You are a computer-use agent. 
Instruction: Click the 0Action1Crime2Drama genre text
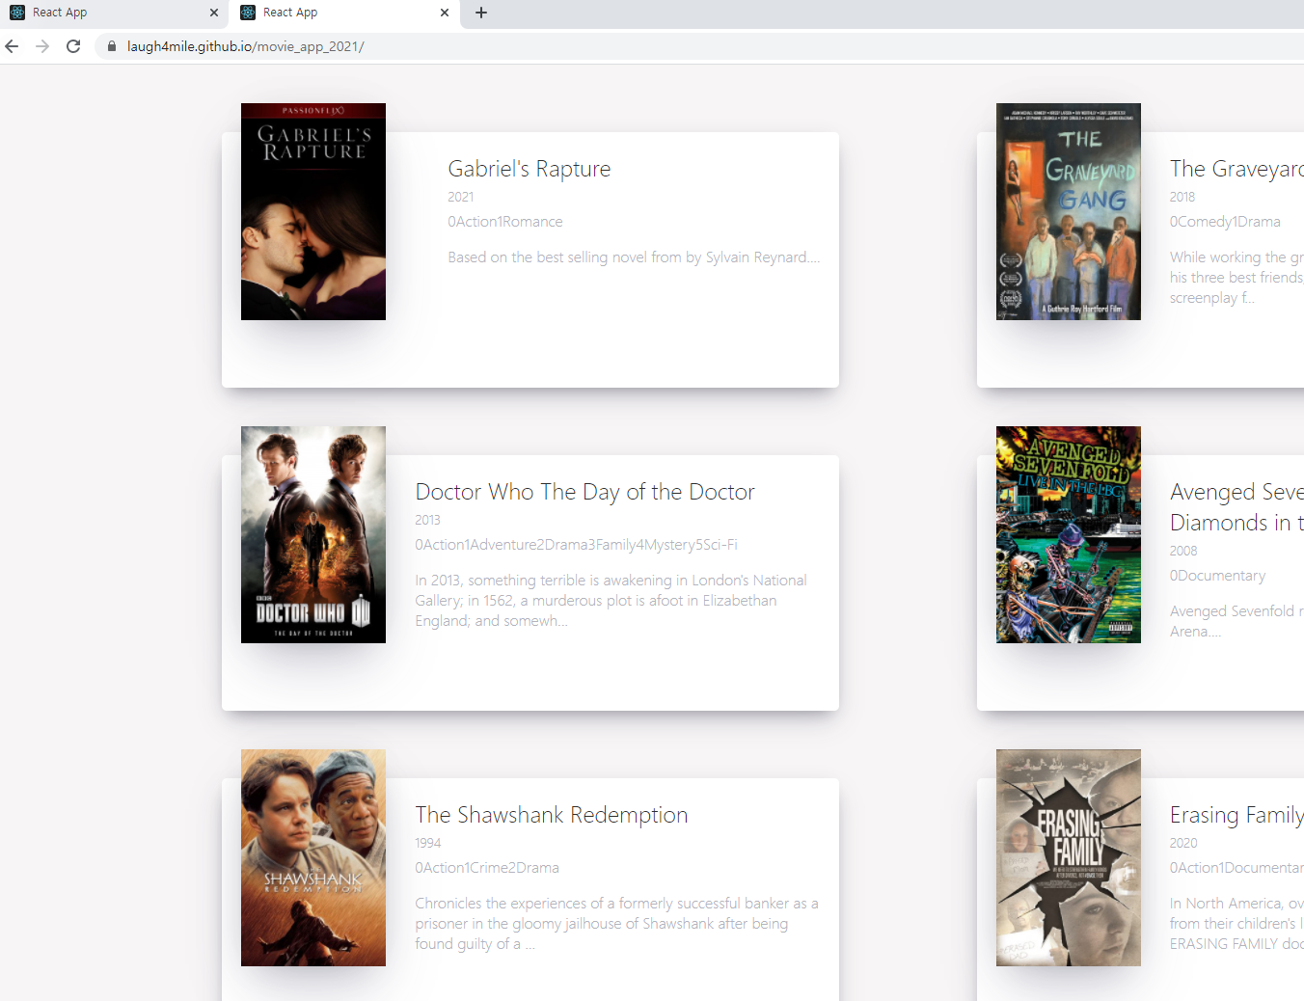(x=487, y=868)
